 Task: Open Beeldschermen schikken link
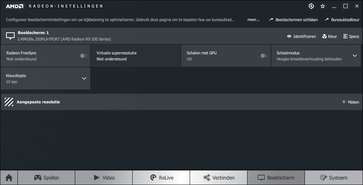(297, 20)
